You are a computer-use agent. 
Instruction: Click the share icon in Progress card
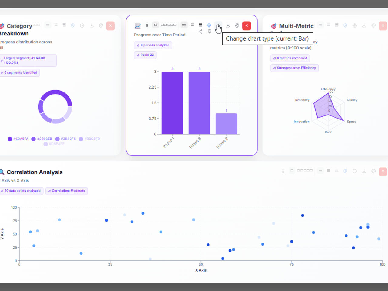coord(200,31)
